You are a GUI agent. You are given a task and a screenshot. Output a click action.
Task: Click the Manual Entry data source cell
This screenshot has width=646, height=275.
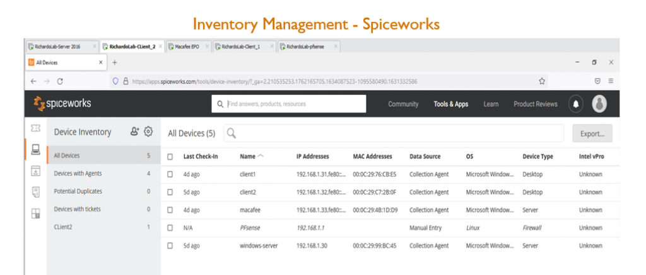tap(425, 228)
